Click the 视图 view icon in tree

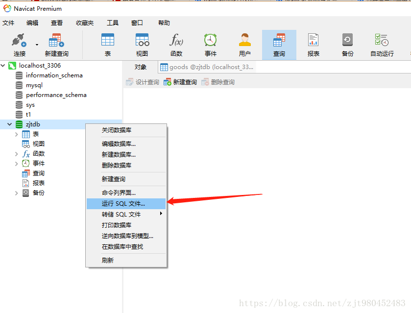[25, 144]
